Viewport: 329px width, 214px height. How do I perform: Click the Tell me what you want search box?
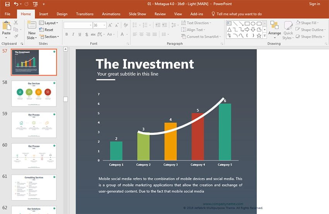pos(239,14)
